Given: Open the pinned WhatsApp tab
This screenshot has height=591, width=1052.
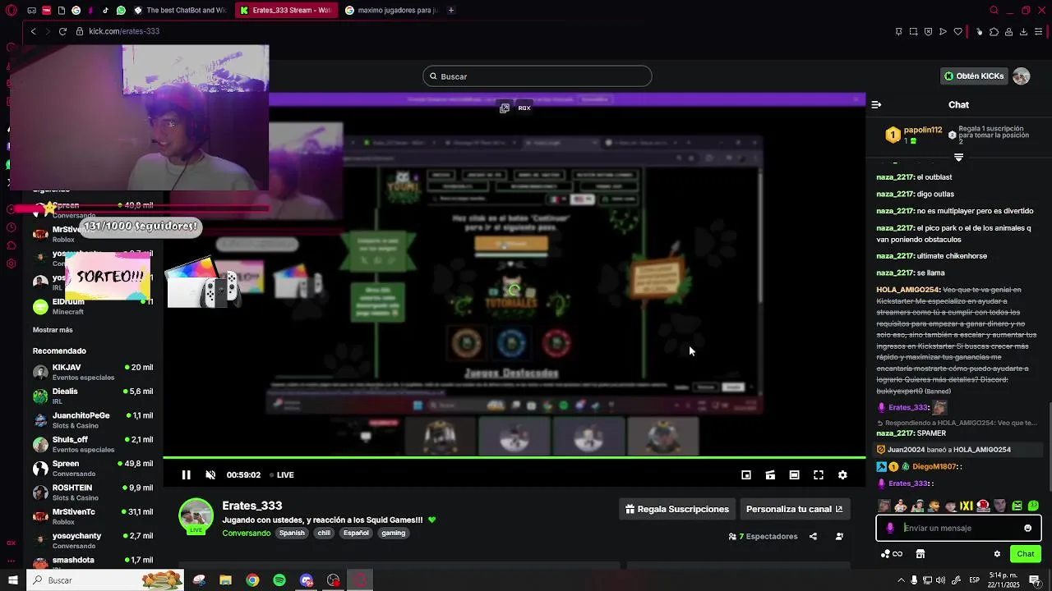Looking at the screenshot, I should coord(121,10).
